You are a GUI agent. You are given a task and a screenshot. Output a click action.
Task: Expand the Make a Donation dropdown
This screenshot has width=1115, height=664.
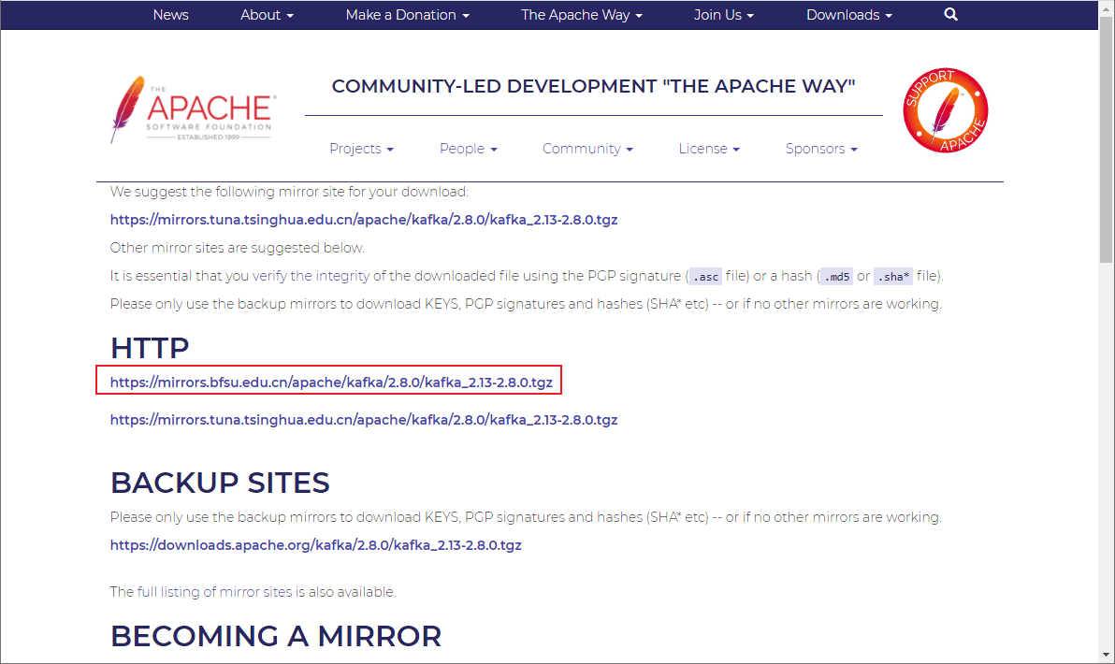point(408,15)
